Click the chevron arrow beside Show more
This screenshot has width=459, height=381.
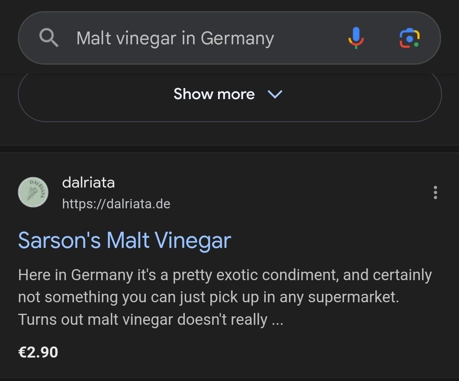pos(275,95)
